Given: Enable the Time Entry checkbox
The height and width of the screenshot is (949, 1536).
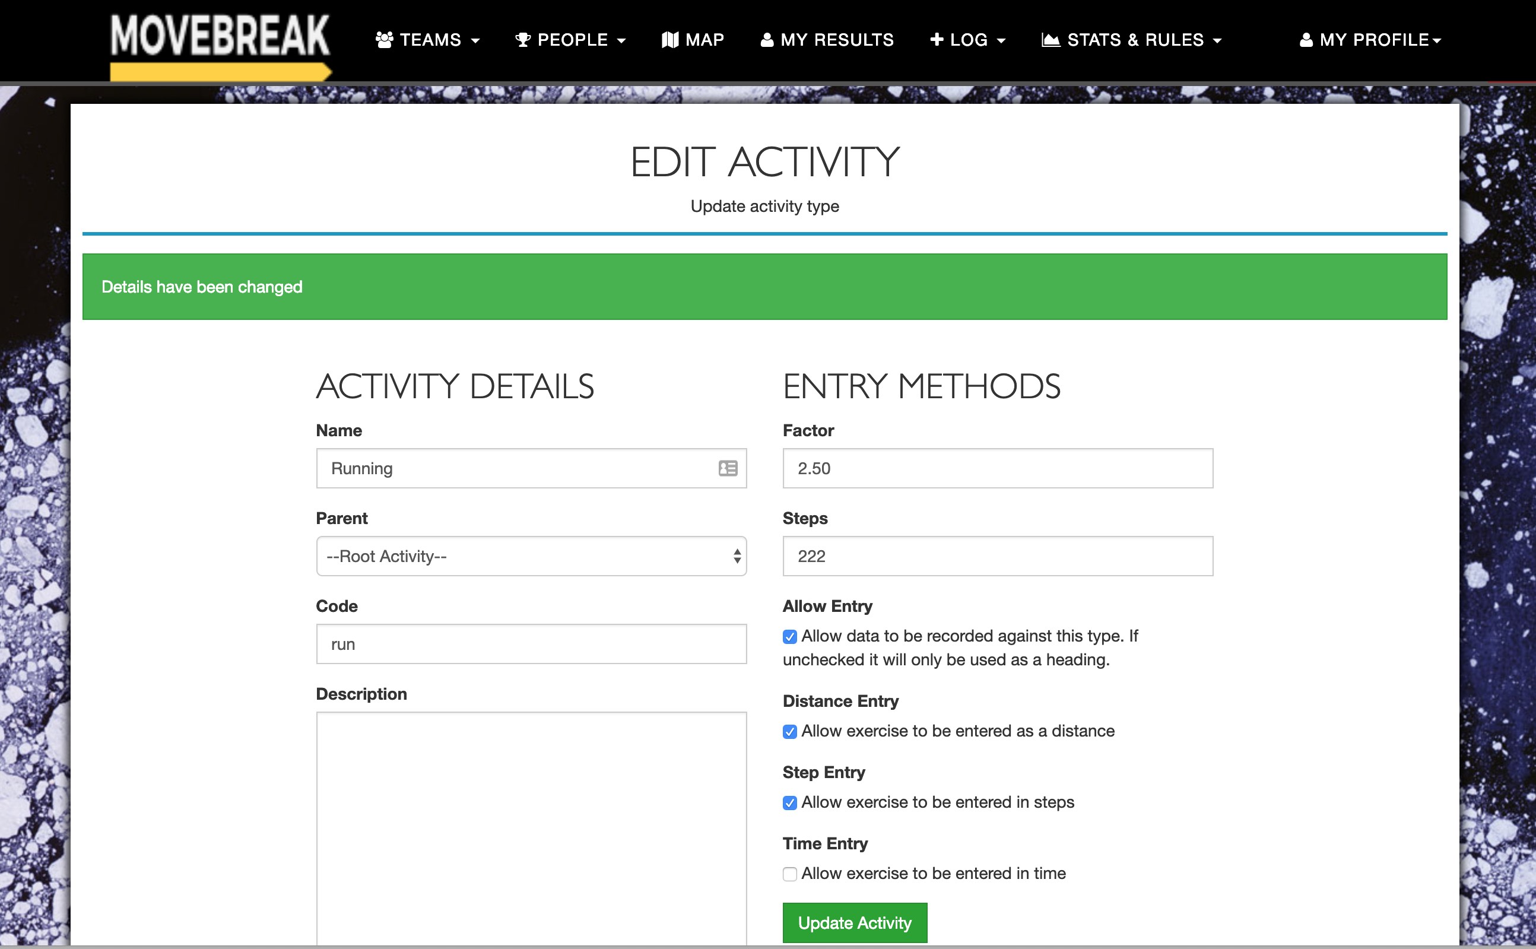Looking at the screenshot, I should tap(789, 874).
